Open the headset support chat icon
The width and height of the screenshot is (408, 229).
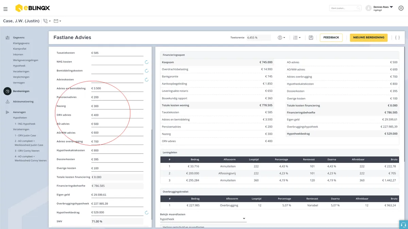tap(404, 225)
